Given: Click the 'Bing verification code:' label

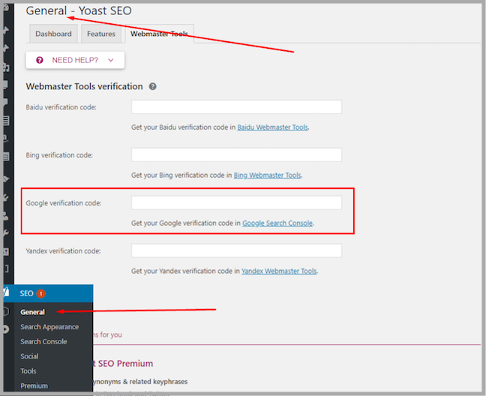Looking at the screenshot, I should (x=59, y=155).
